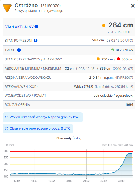Image resolution: width=138 pixels, height=187 pixels.
Task: Click the red 300 cm alarm level swatch
Action: coord(118,59)
